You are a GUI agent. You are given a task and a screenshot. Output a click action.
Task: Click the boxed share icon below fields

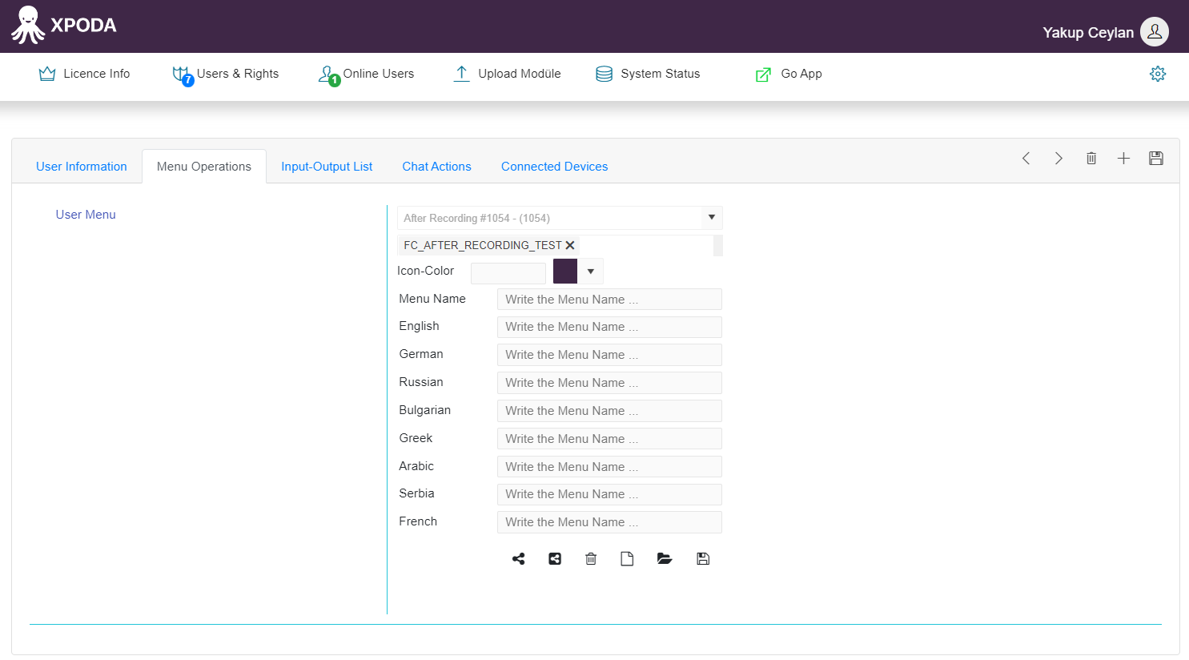[x=555, y=559]
